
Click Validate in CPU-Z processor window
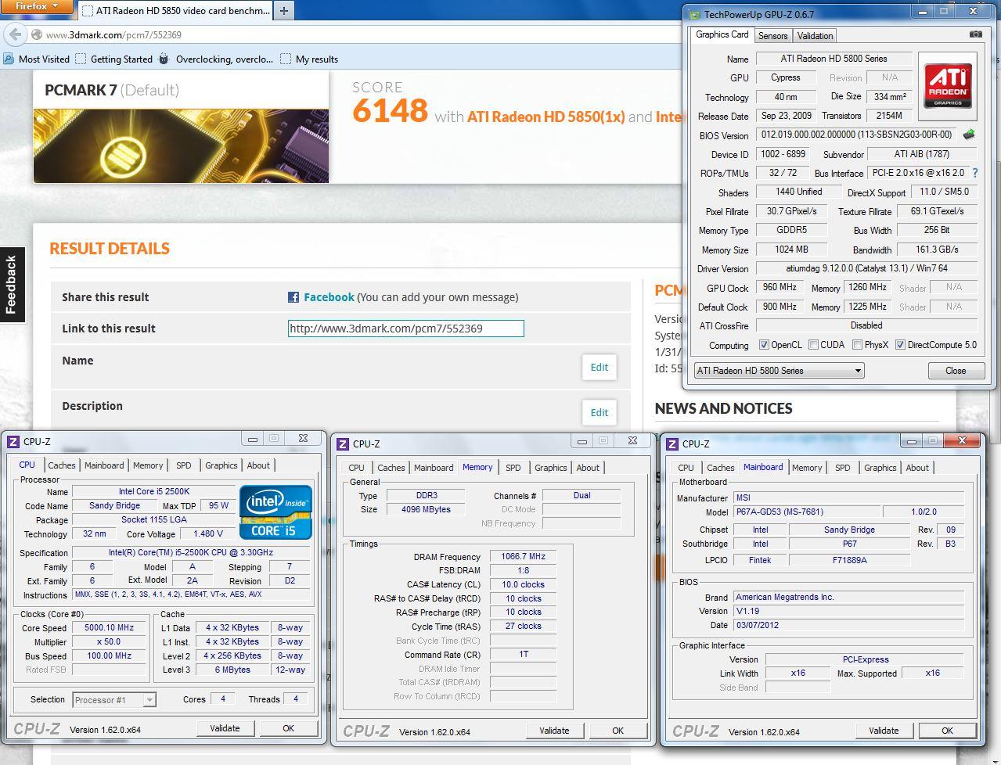tap(225, 728)
